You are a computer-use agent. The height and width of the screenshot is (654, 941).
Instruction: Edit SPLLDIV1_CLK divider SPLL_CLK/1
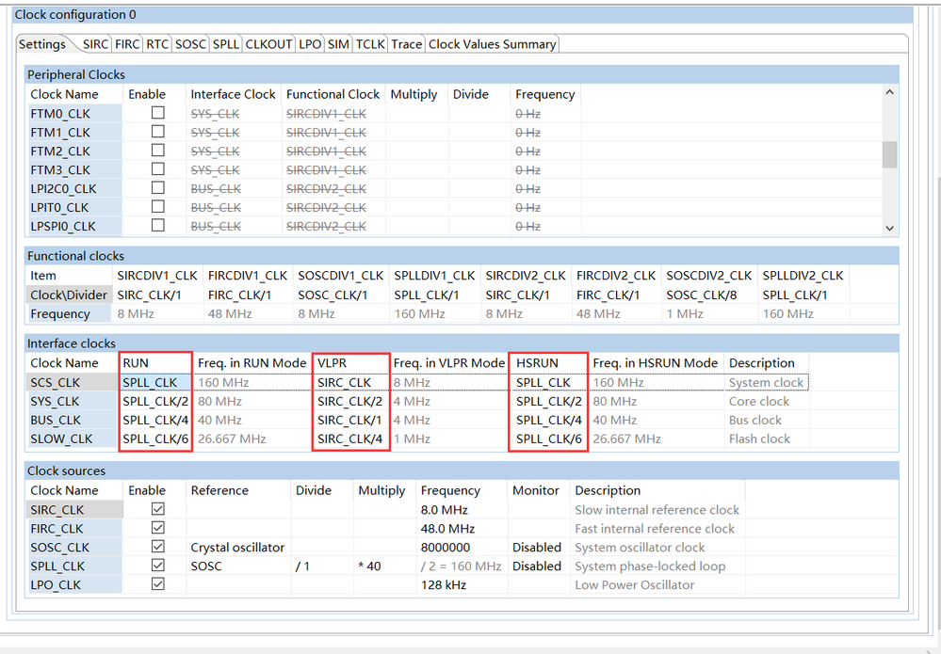click(x=435, y=295)
